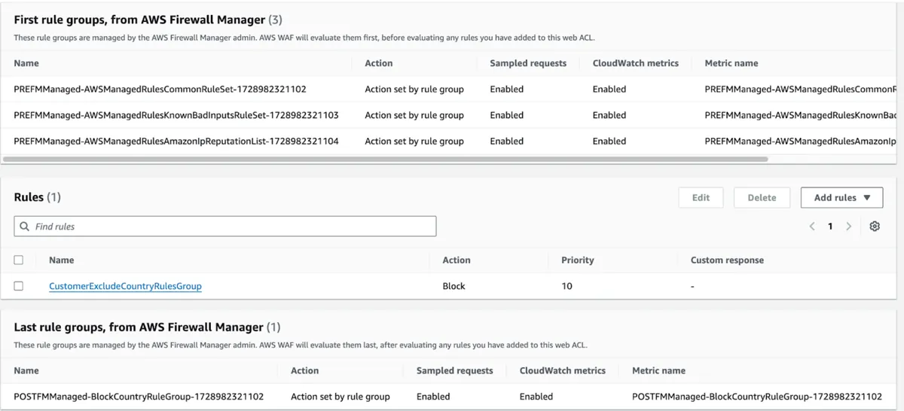The width and height of the screenshot is (904, 411).
Task: Click CloudWatch metrics header in first rule groups
Action: (636, 63)
